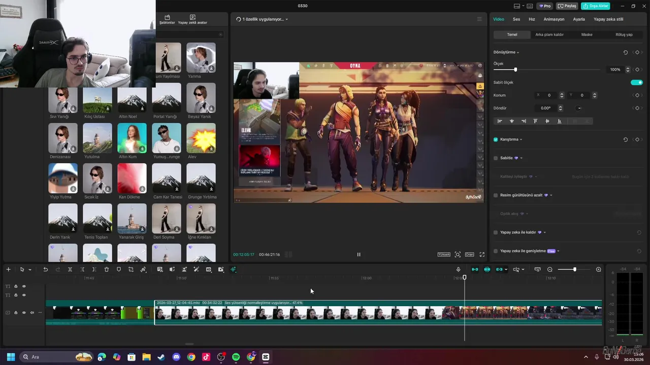Screen dimensions: 650x365
Task: Click the Oran aspect ratio button
Action: click(470, 254)
